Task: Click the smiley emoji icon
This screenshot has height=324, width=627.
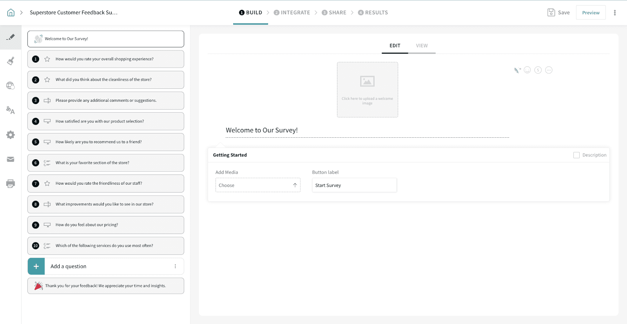Action: 527,70
